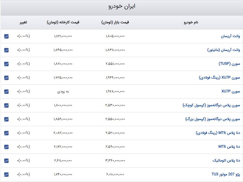Screen dimensions: 243x182
Task: Open the سورن (TU5P) link
Action: pyautogui.click(x=229, y=64)
